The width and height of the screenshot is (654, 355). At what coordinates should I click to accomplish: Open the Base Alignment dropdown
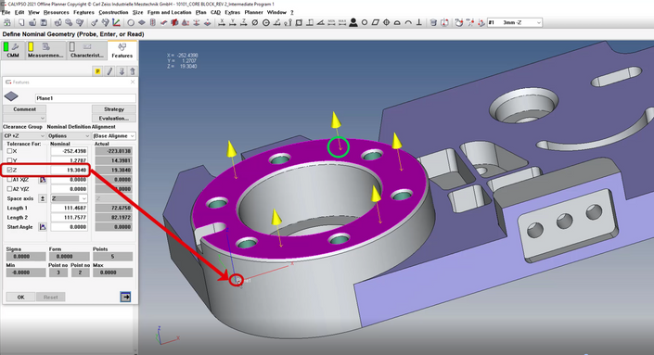[114, 136]
